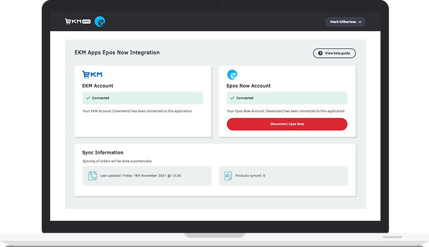Click the Epos Now logo in account card
This screenshot has width=429, height=247.
(232, 75)
